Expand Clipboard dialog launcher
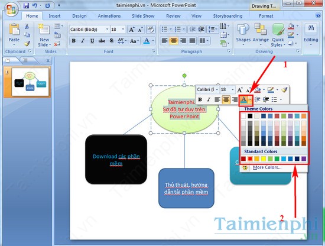Screen dimensions: 325x246 30,51
